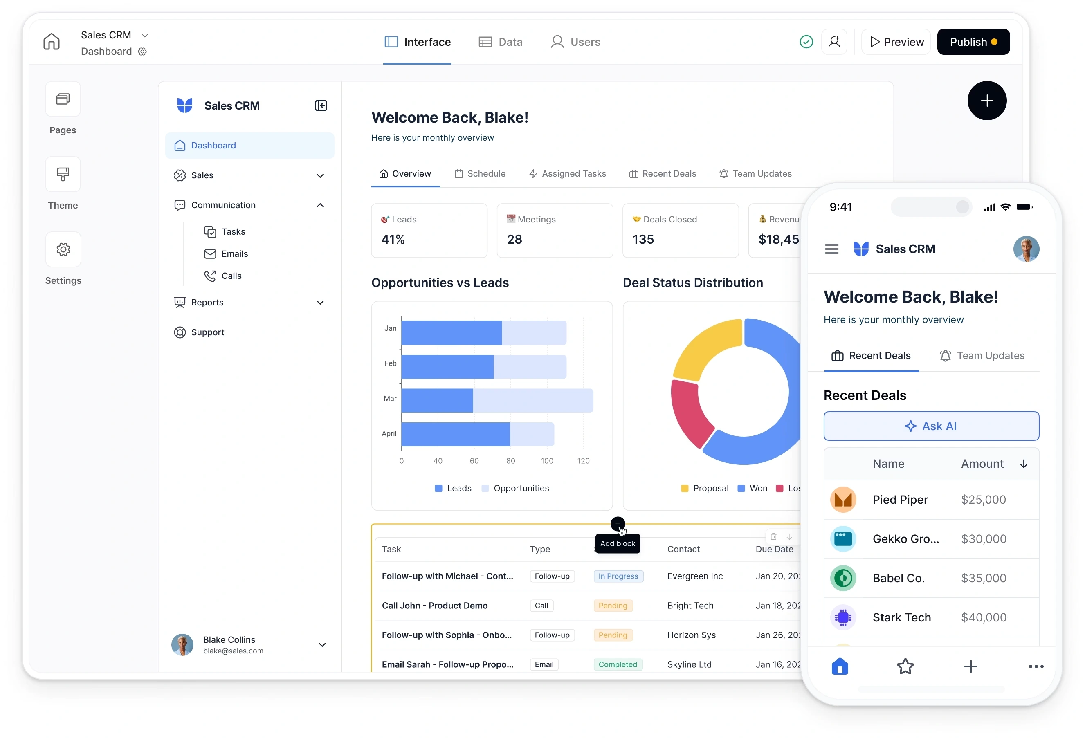Select Recent Deals tab in mobile preview
Viewport: 1085px width, 738px height.
click(871, 356)
